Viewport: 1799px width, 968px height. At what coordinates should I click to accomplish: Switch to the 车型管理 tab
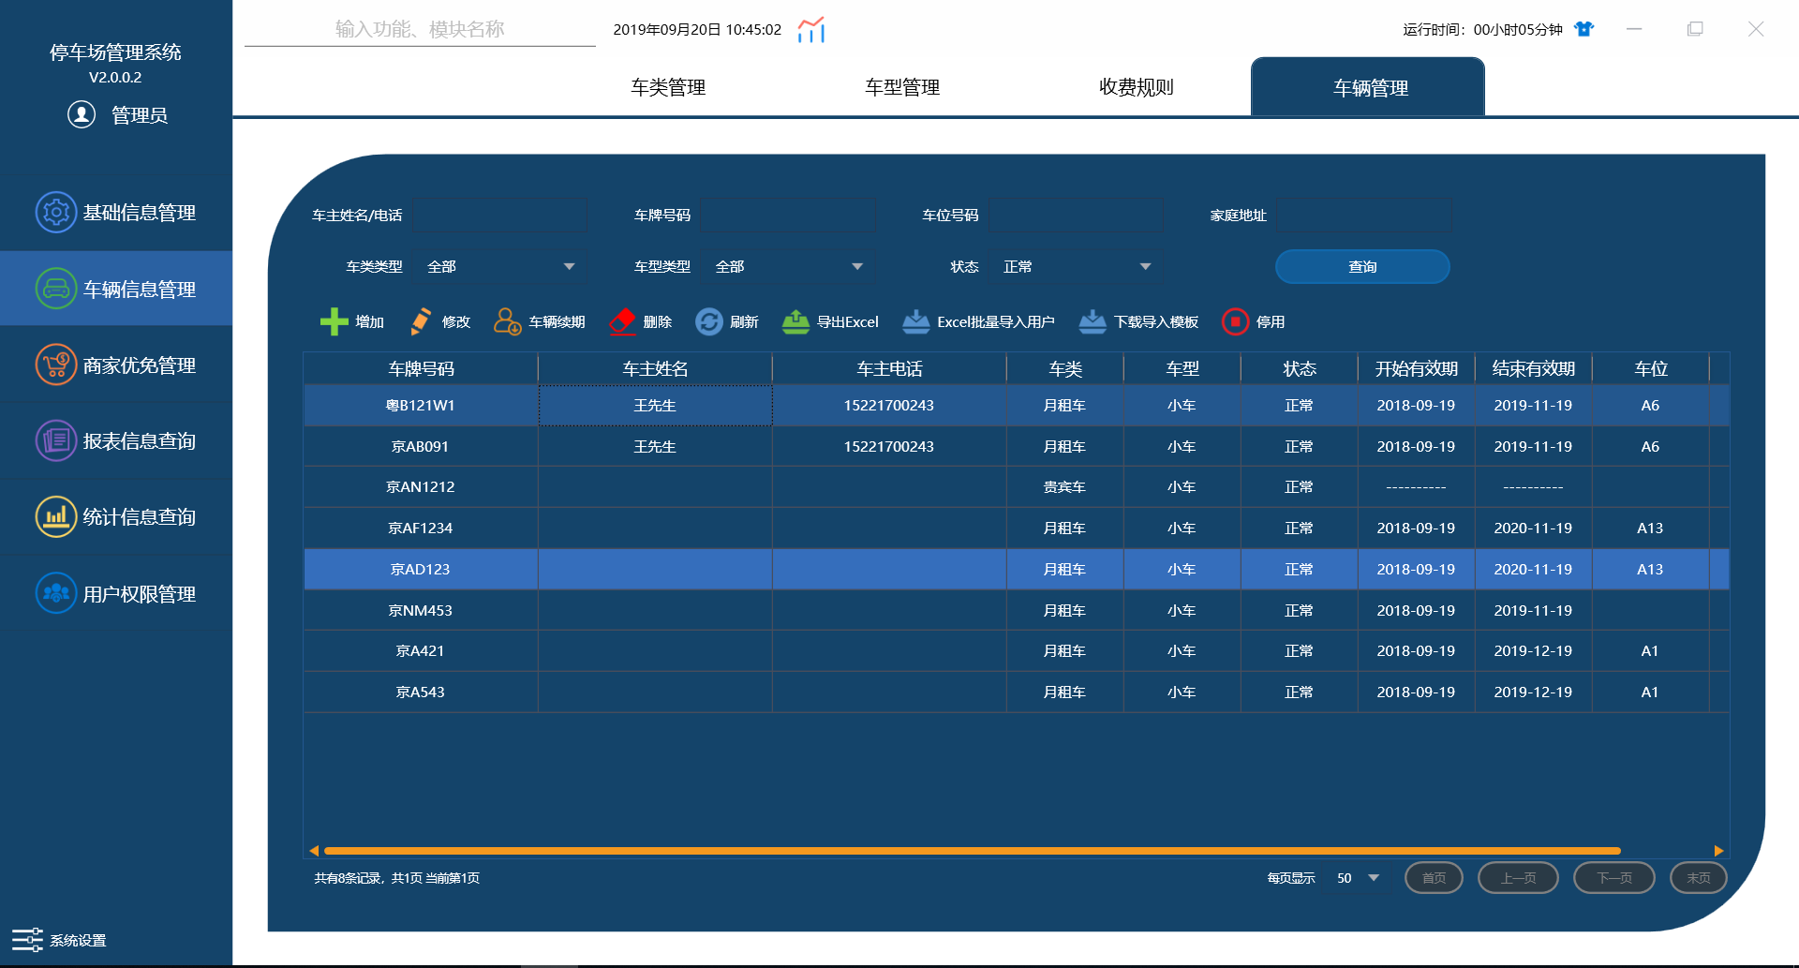(902, 87)
